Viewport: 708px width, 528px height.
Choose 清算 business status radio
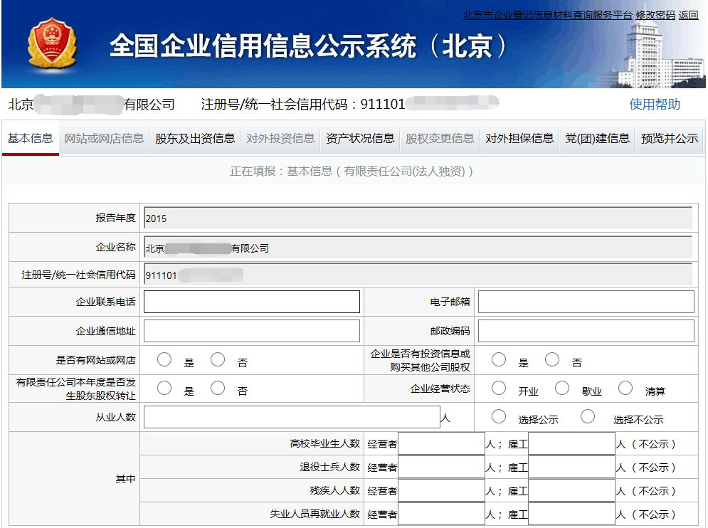(625, 389)
